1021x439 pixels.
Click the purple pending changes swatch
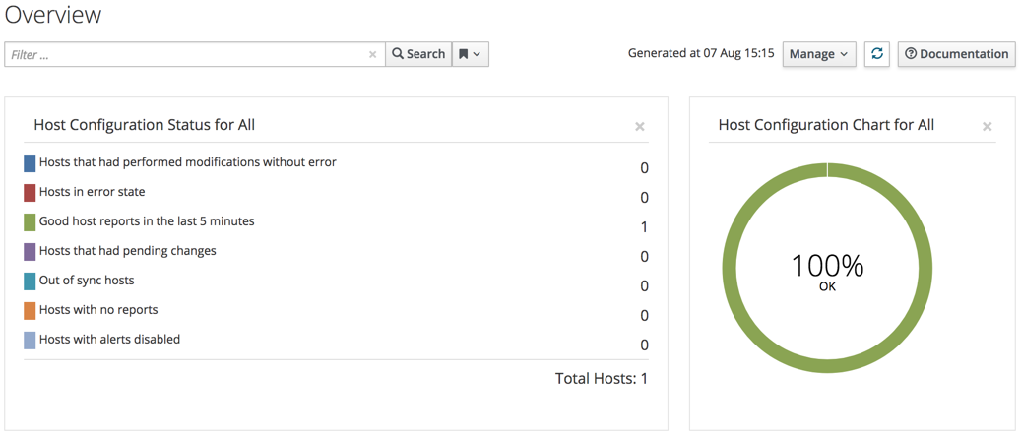tap(30, 252)
